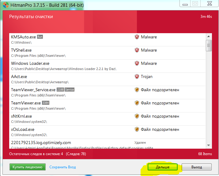The width and height of the screenshot is (219, 176).
Task: Click the results list scrollbar thumb
Action: click(x=209, y=45)
